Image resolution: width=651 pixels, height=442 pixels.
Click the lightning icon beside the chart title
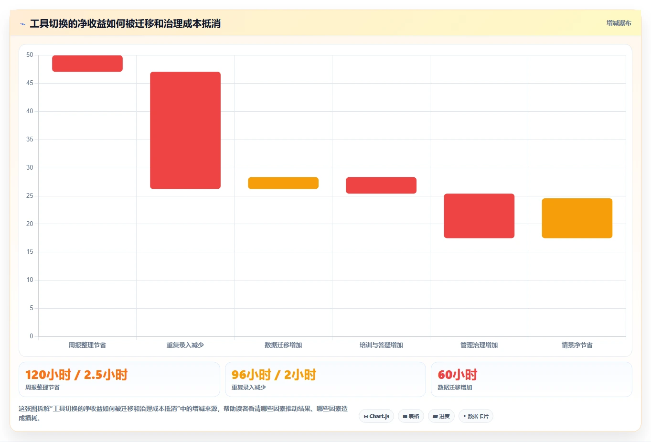tap(22, 24)
